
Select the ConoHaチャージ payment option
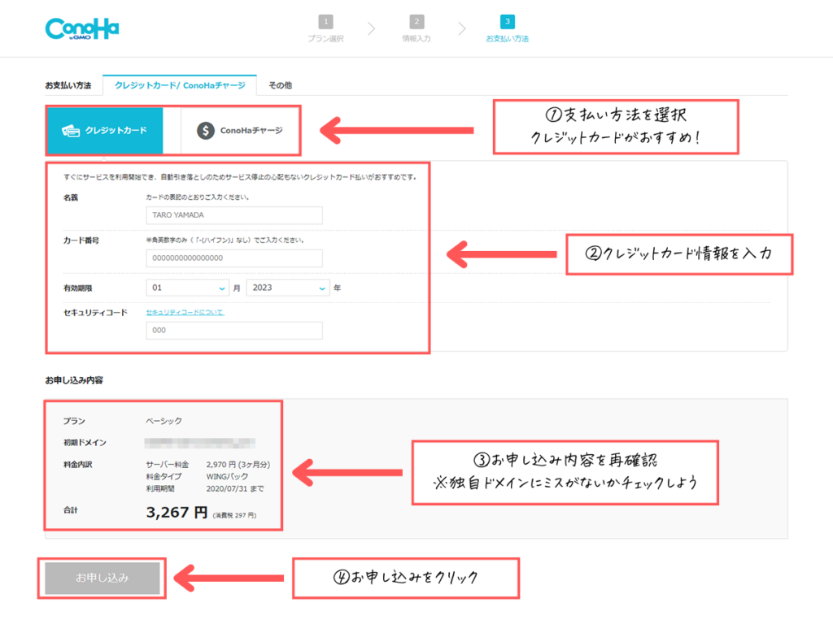pos(240,131)
